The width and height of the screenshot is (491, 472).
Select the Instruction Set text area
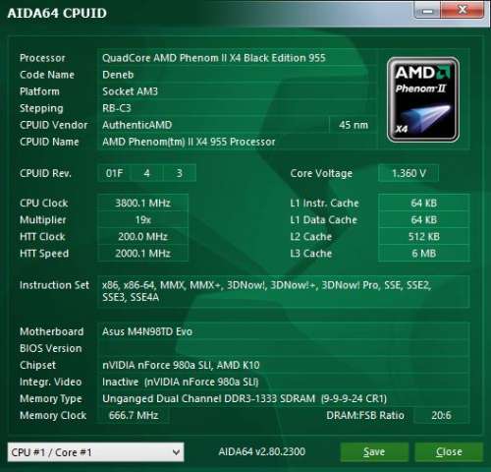tap(284, 291)
